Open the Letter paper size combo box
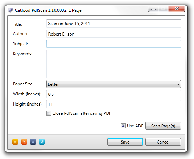This screenshot has height=159, width=194. coord(114,84)
